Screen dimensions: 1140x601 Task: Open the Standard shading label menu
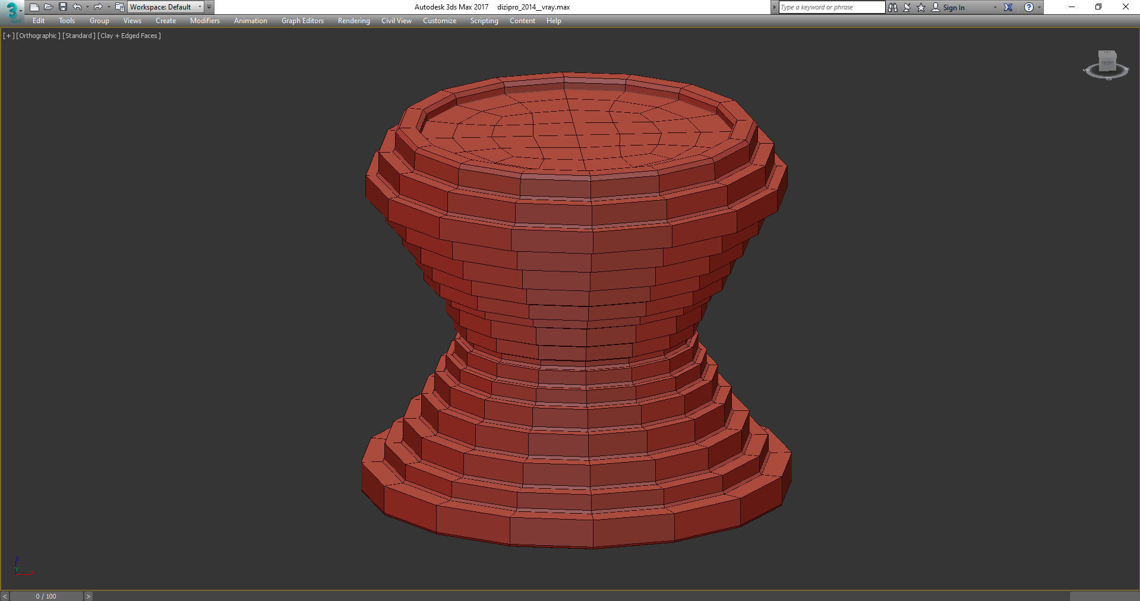(x=78, y=36)
